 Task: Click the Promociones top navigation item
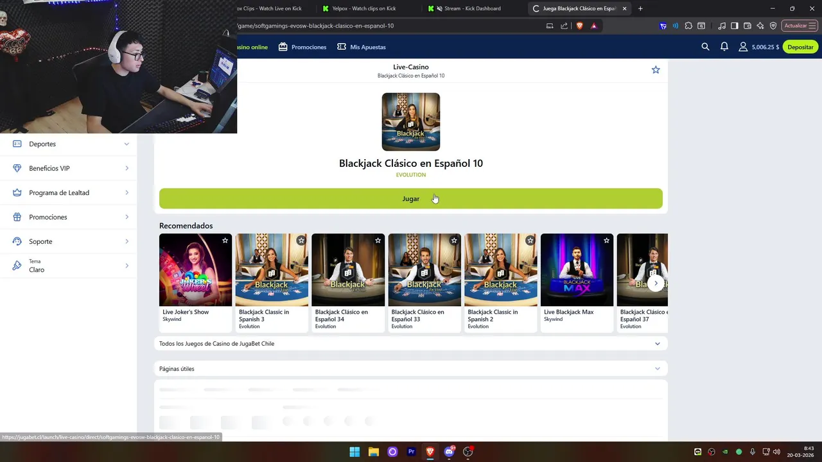(x=302, y=47)
